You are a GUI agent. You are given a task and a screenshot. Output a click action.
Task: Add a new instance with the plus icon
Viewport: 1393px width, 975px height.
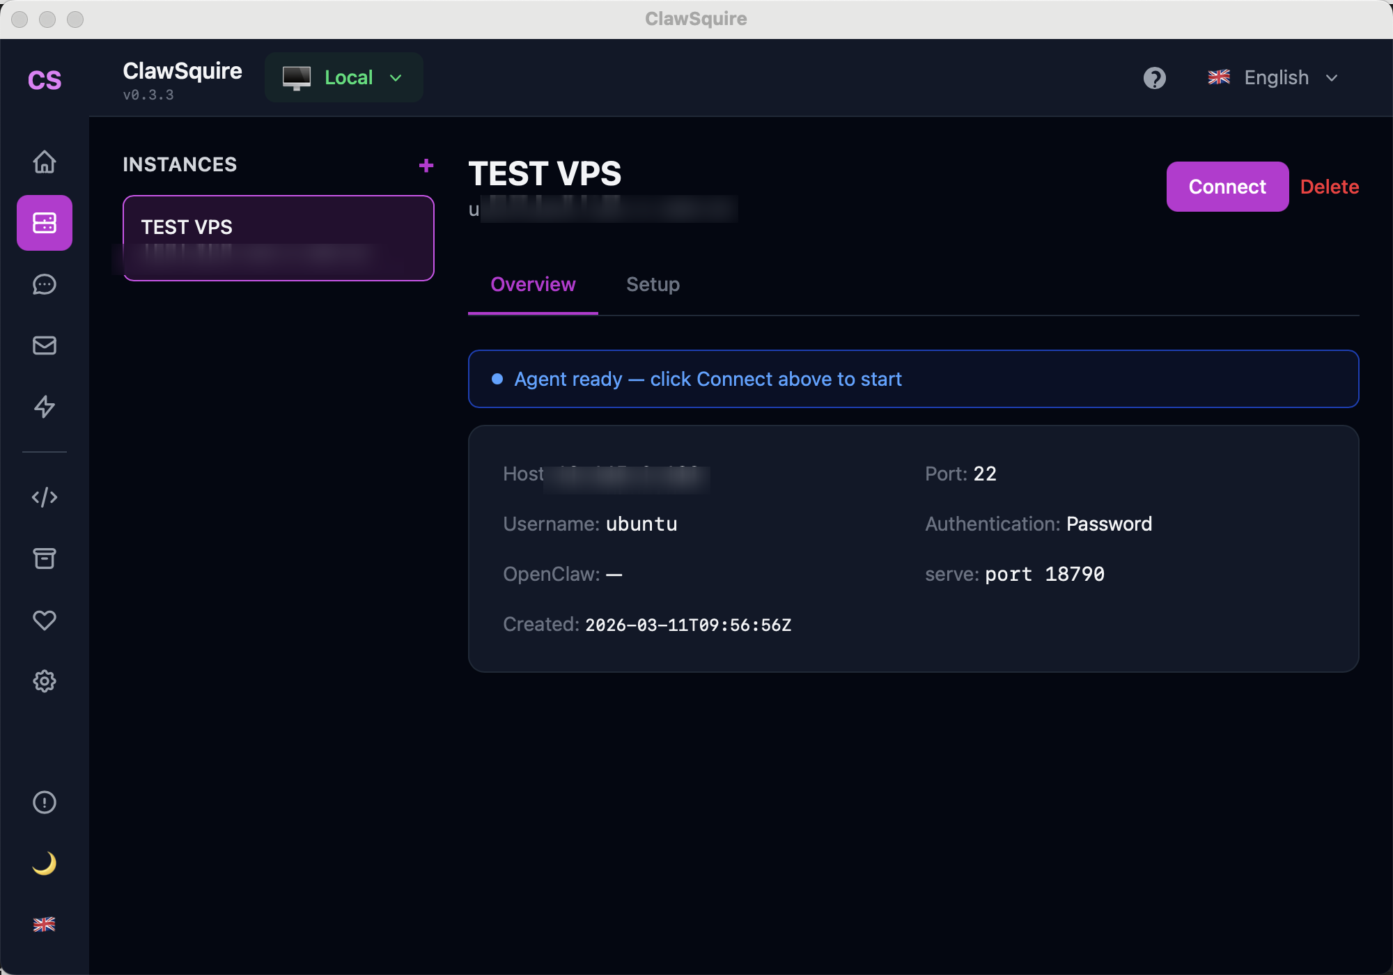[x=426, y=165]
